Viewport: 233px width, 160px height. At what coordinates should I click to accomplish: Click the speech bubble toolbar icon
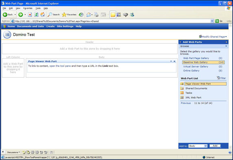point(125,15)
